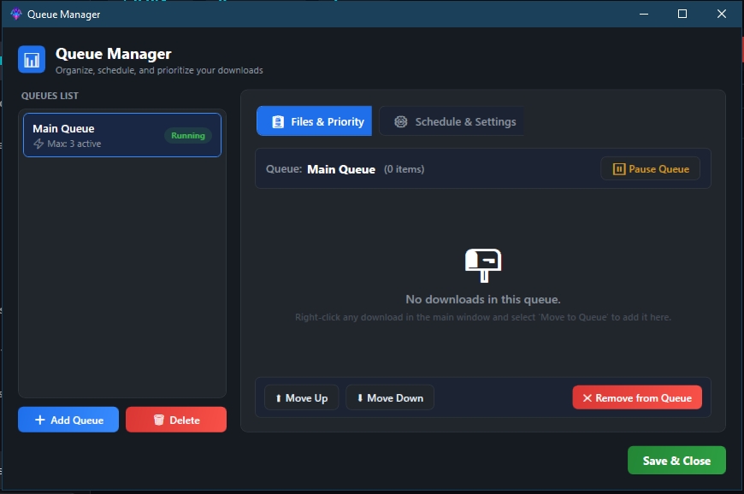744x494 pixels.
Task: Click the QUEUES LIST heading
Action: click(x=50, y=96)
